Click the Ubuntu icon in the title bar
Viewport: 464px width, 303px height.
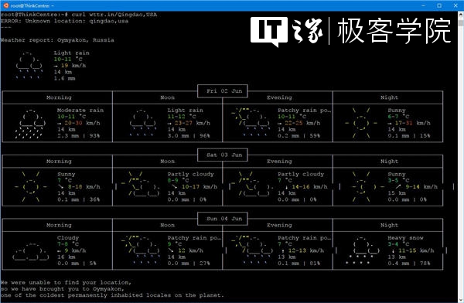point(6,5)
